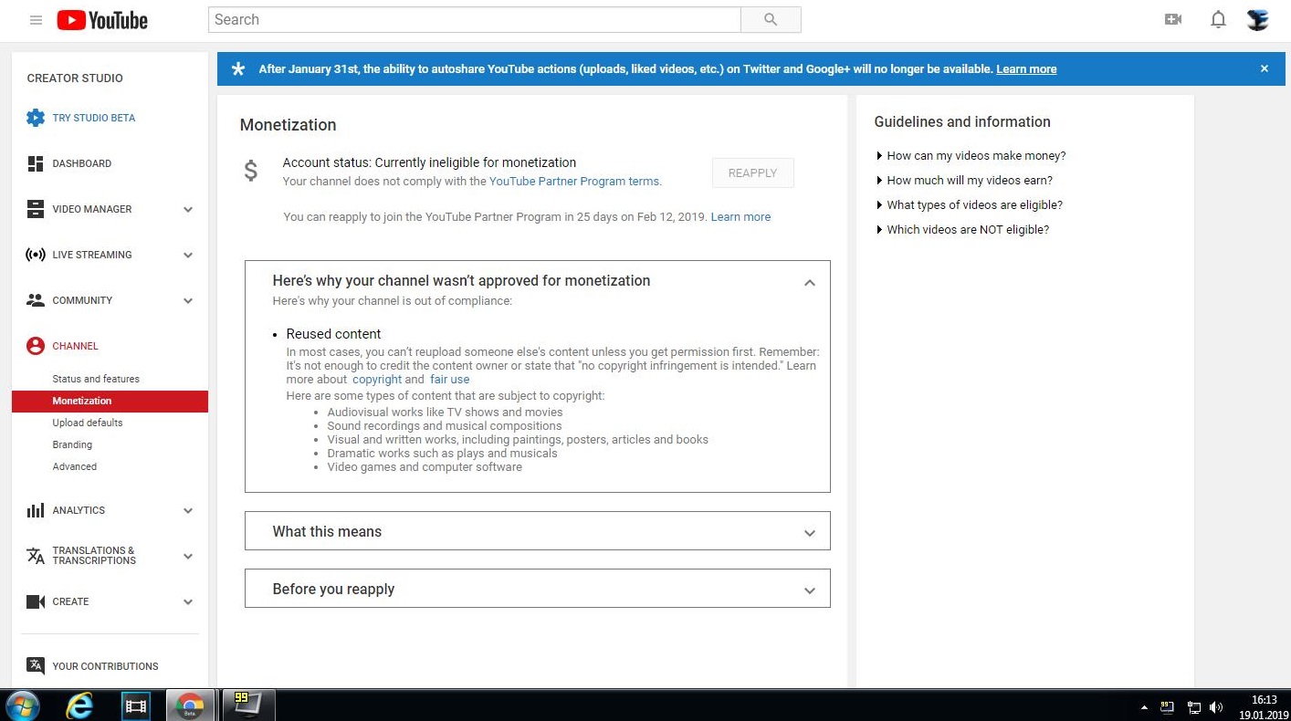Click the Live Streaming broadcast icon
Screen dimensions: 1291x721
(x=36, y=255)
